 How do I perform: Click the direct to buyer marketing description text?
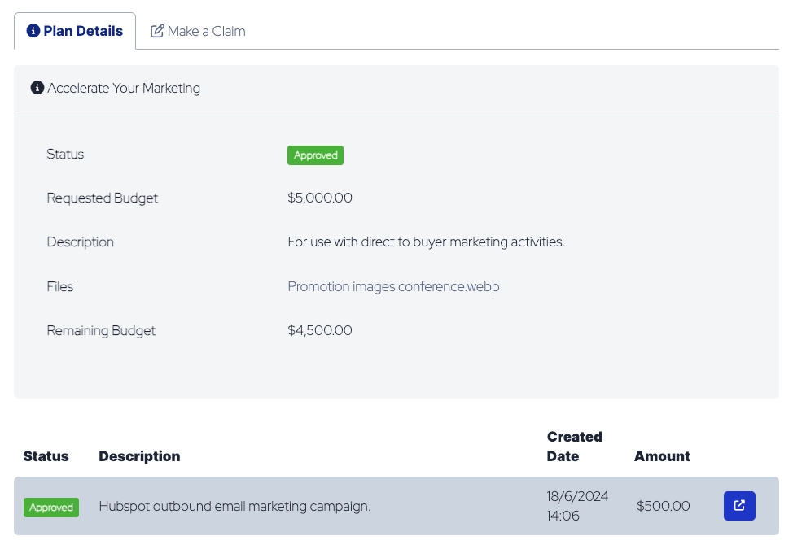(426, 242)
